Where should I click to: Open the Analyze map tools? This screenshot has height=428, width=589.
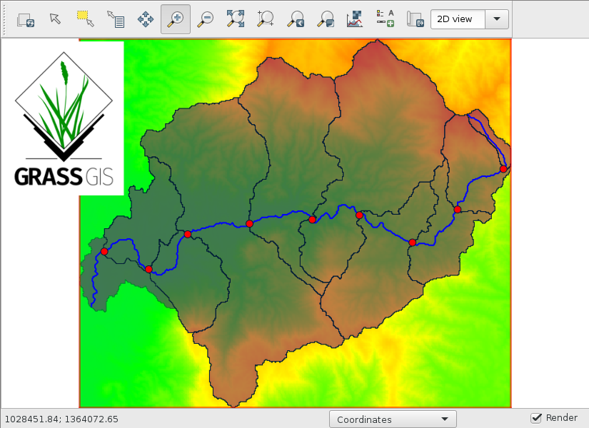[355, 19]
